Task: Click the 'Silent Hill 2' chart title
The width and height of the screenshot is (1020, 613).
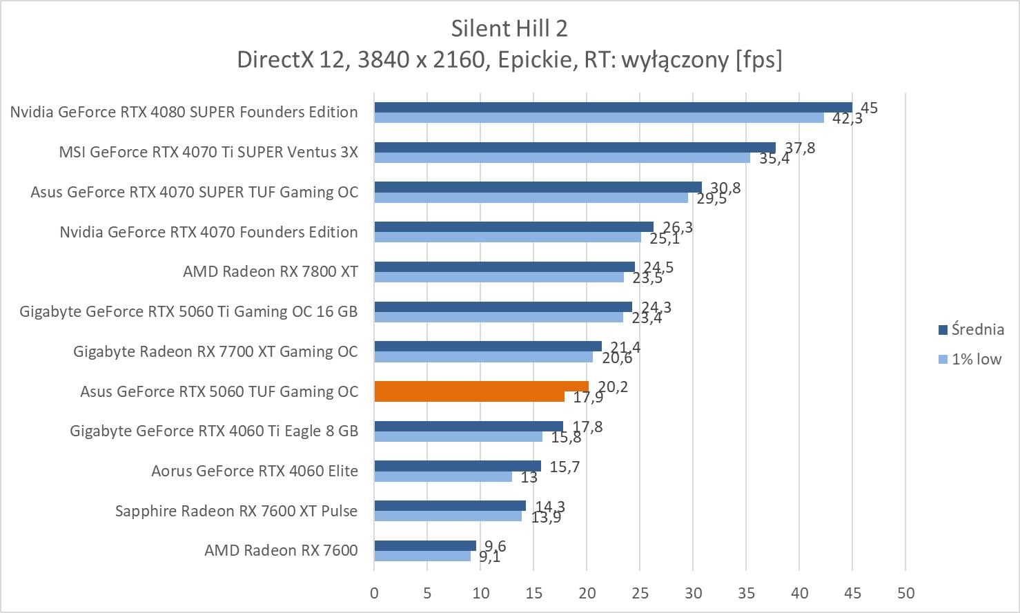Action: [509, 28]
